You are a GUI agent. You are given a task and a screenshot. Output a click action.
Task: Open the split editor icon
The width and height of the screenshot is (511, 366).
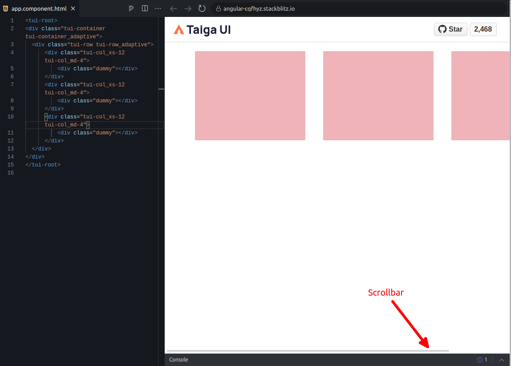click(x=145, y=8)
